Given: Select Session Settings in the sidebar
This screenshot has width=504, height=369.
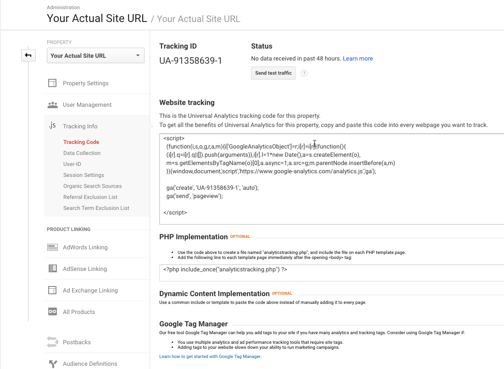Looking at the screenshot, I should click(84, 175).
